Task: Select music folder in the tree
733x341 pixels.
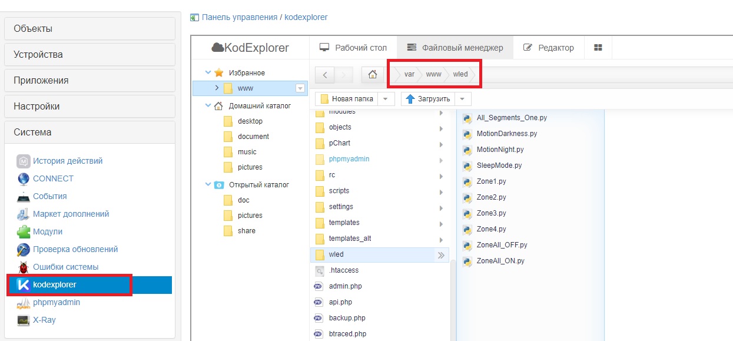Action: 247,152
